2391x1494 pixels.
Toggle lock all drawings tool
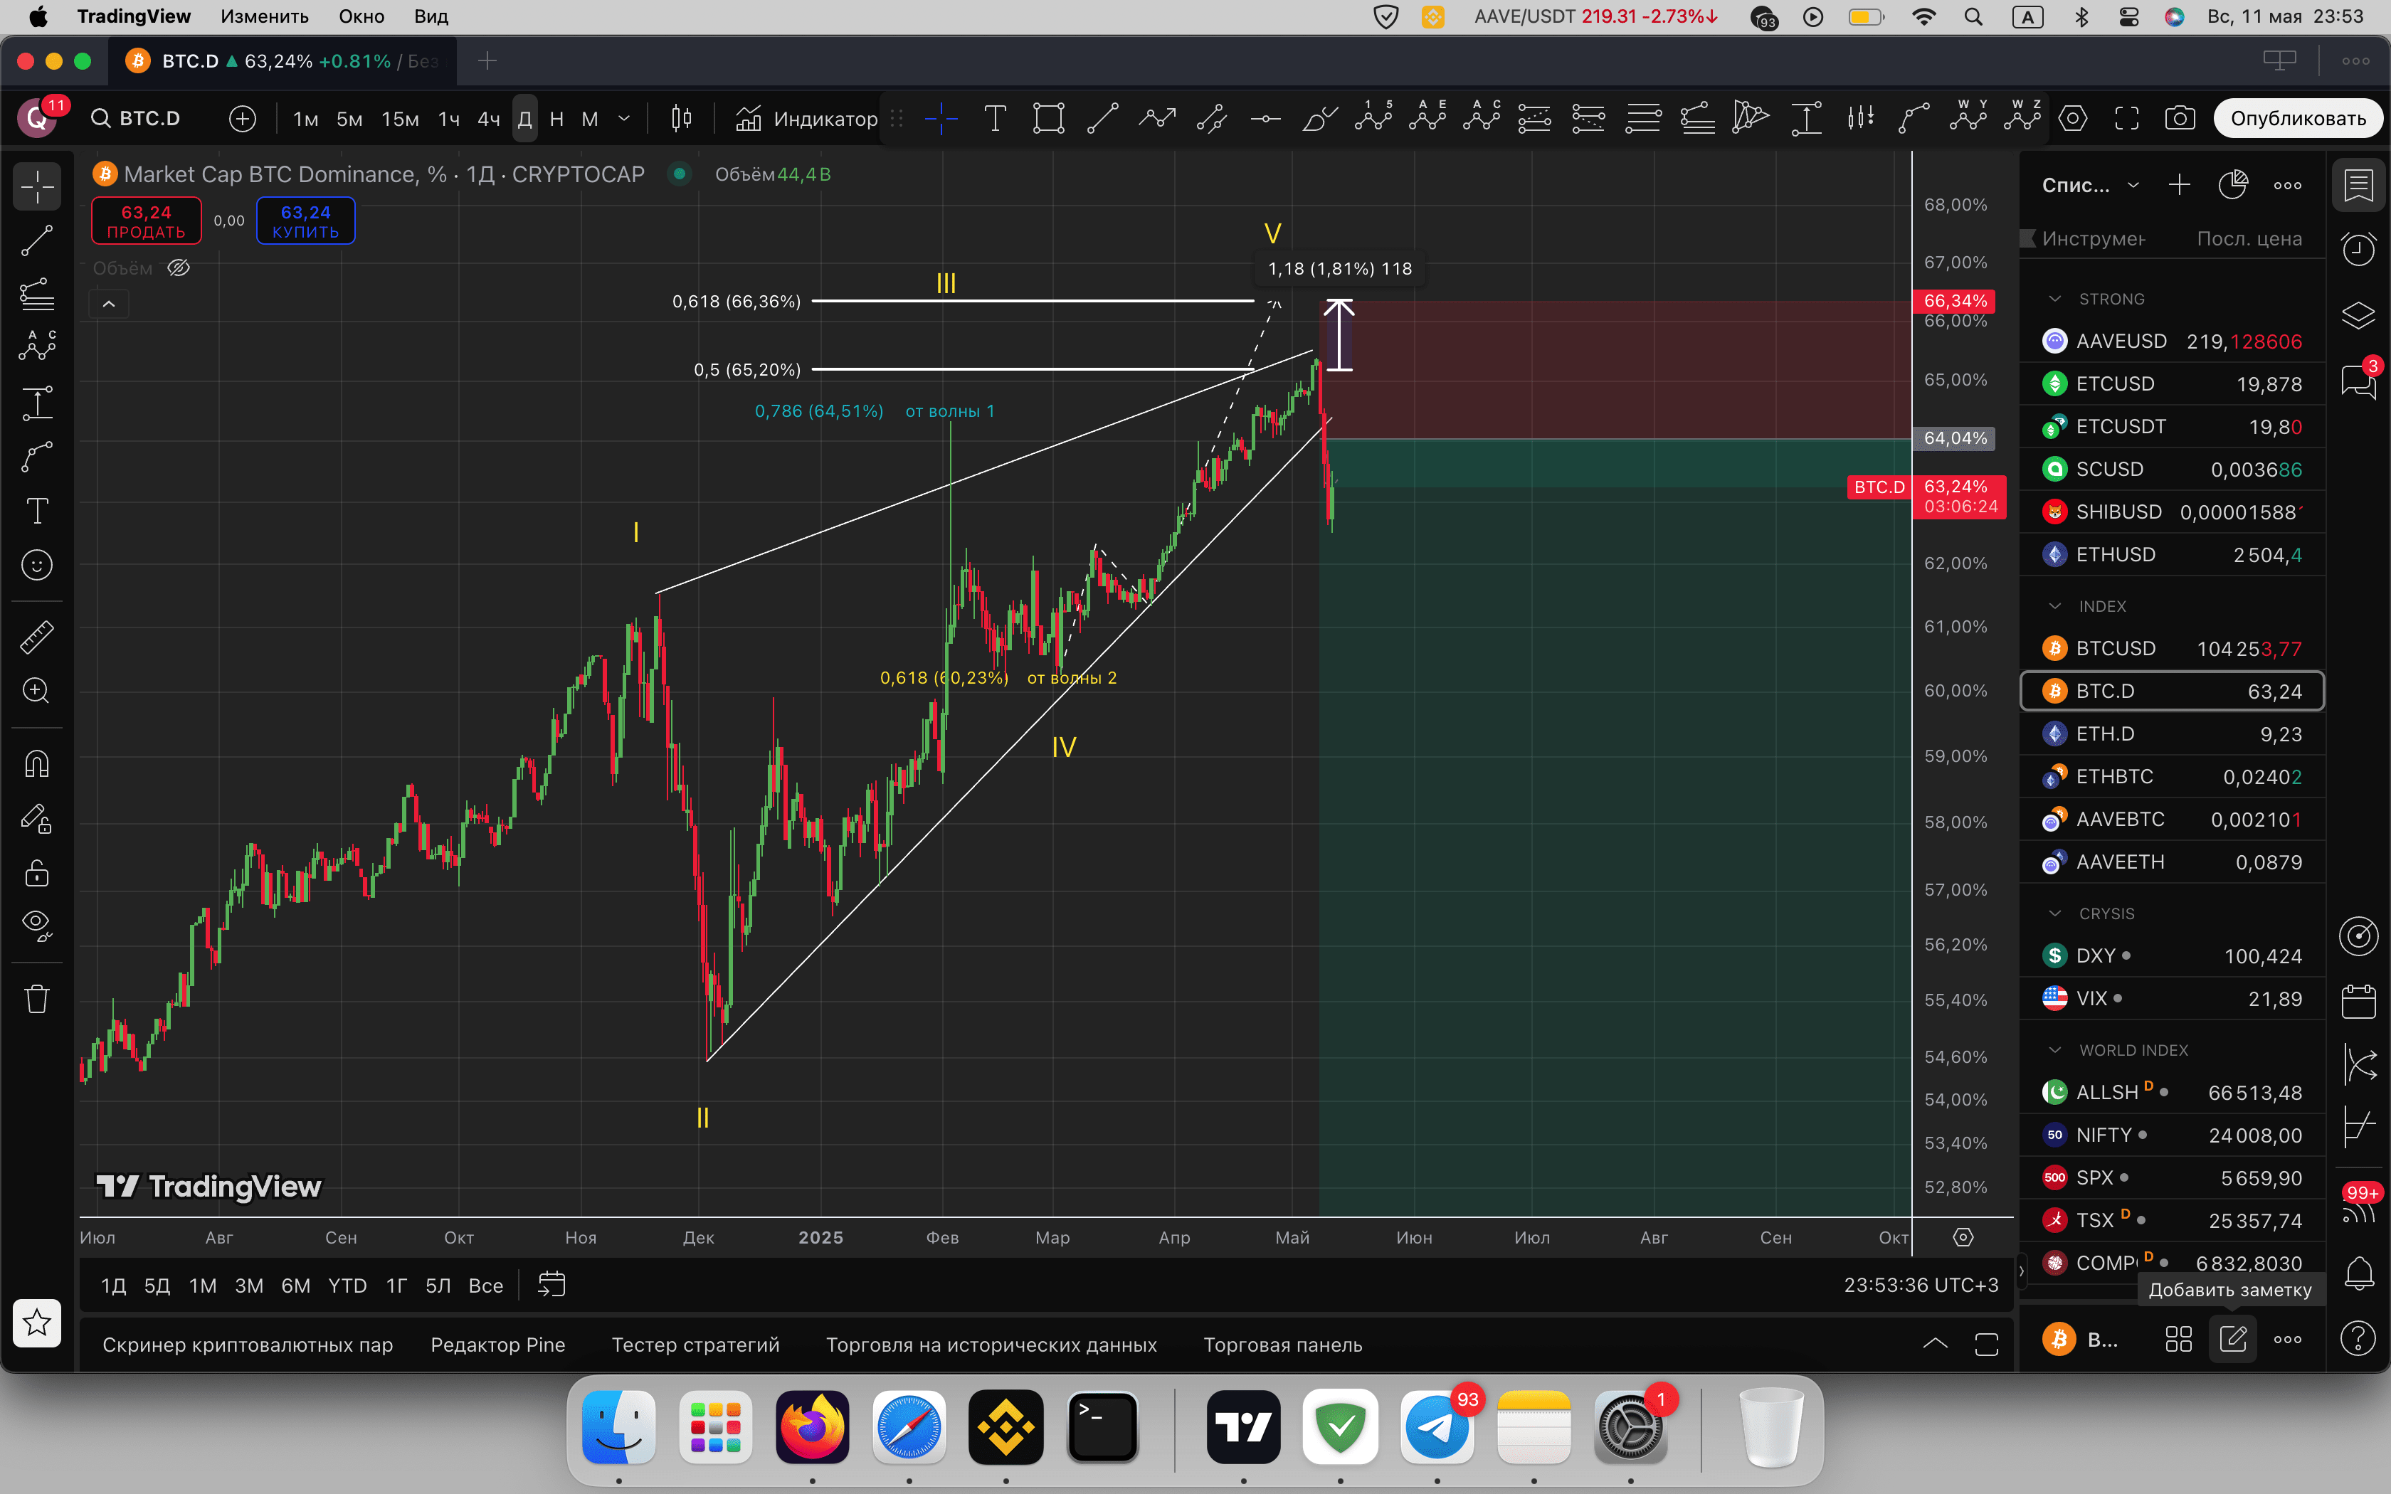point(36,874)
